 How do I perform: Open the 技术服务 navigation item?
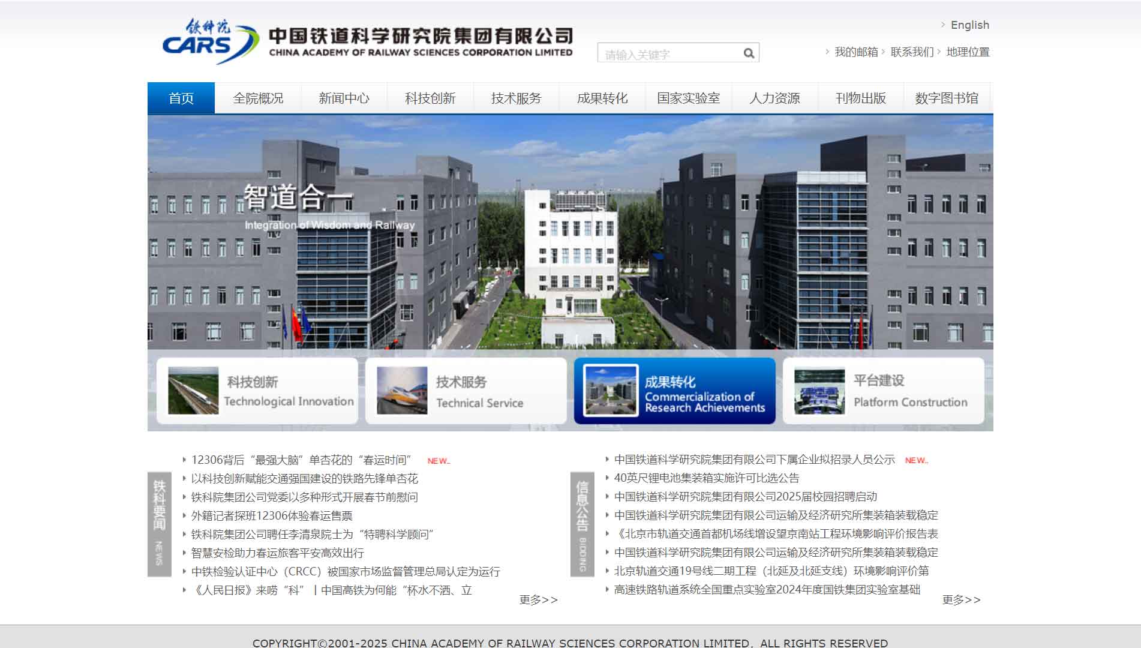(x=516, y=98)
